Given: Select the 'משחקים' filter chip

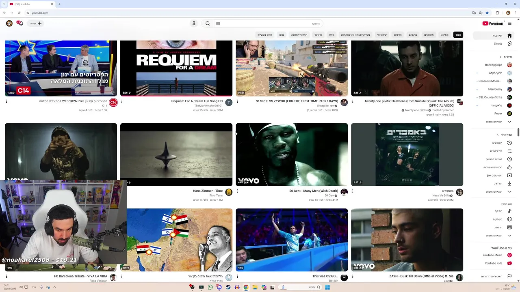Looking at the screenshot, I should coord(429,35).
